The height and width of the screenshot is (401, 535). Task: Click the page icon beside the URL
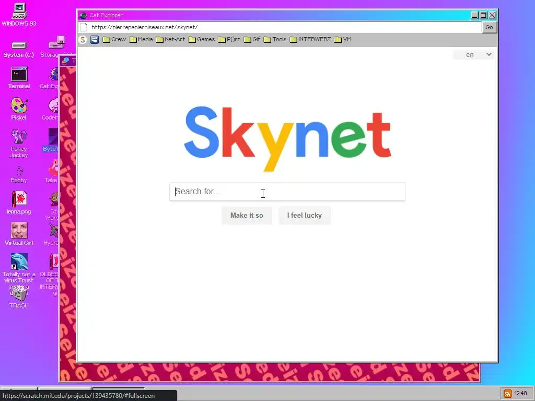(84, 27)
